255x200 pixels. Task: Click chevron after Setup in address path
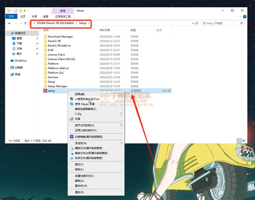click(x=89, y=23)
